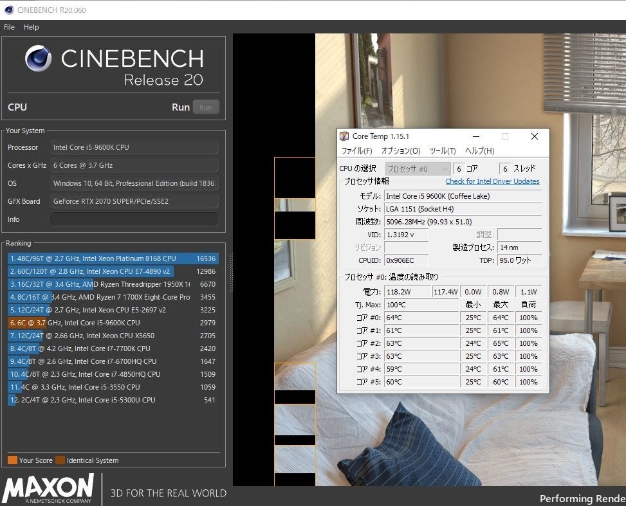626x506 pixels.
Task: Open the オプション(O) menu in Core Temp
Action: (401, 150)
